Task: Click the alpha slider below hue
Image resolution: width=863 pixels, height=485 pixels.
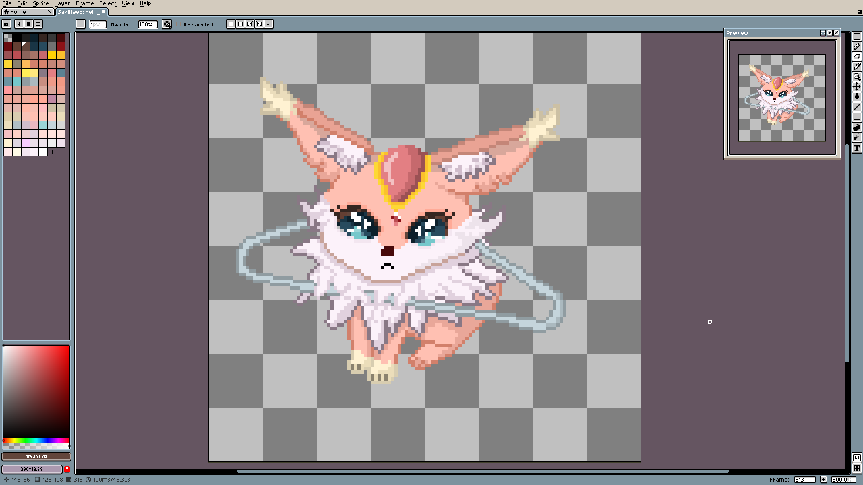Action: tap(36, 446)
